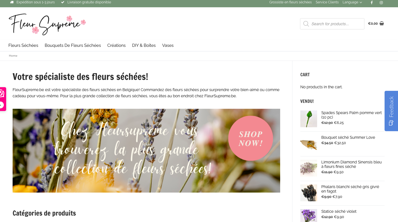Click the magnifier search icon
The width and height of the screenshot is (398, 222).
pyautogui.click(x=306, y=24)
